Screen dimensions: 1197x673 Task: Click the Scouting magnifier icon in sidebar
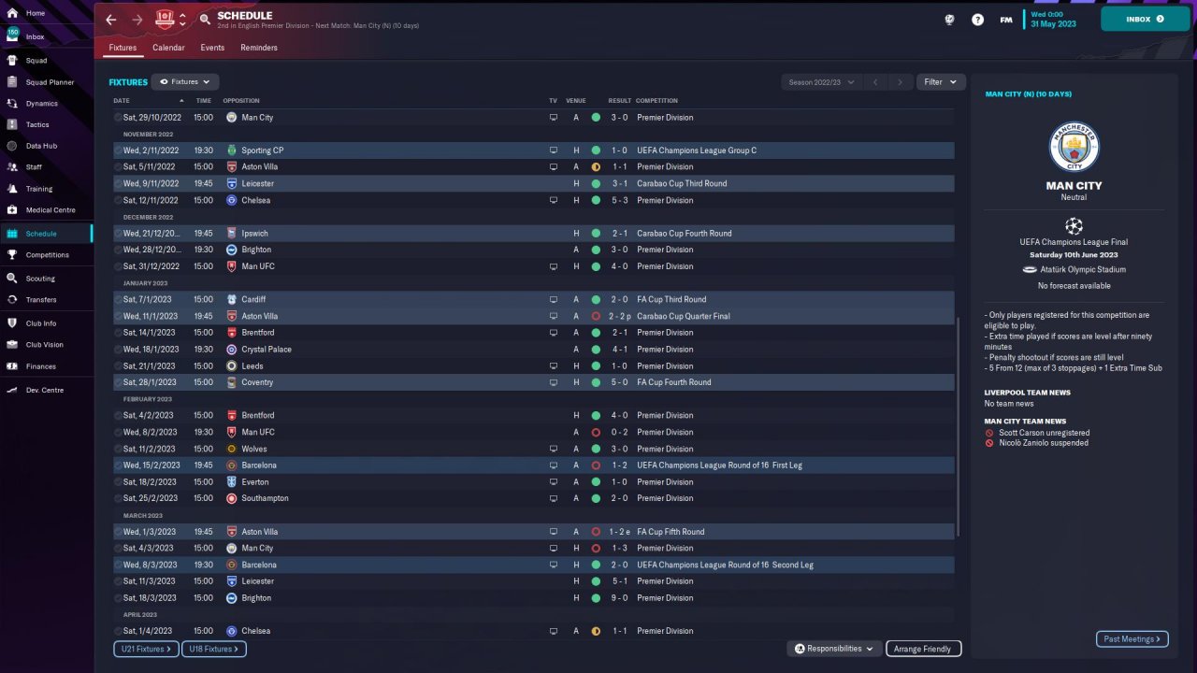(x=12, y=279)
